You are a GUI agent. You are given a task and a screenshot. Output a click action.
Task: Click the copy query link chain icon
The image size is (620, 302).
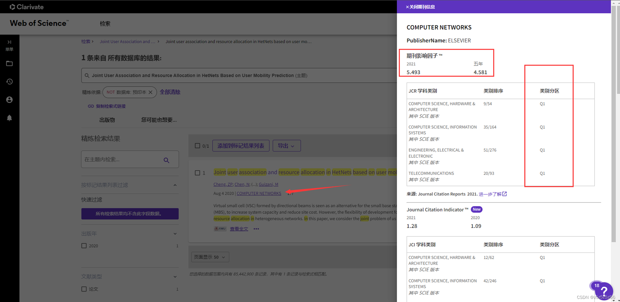pyautogui.click(x=91, y=106)
